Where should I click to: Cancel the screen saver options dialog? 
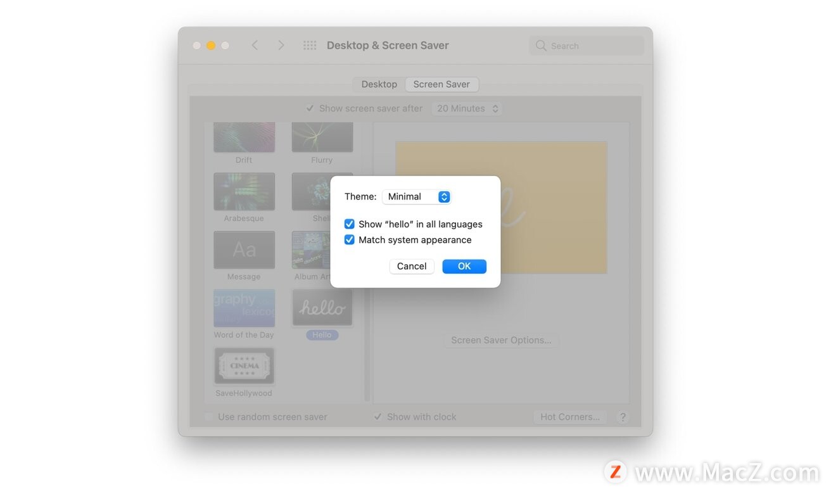tap(412, 267)
